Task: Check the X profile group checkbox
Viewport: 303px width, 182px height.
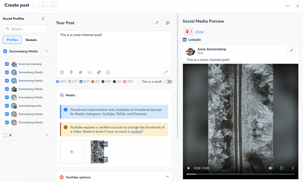Action: pos(5,135)
